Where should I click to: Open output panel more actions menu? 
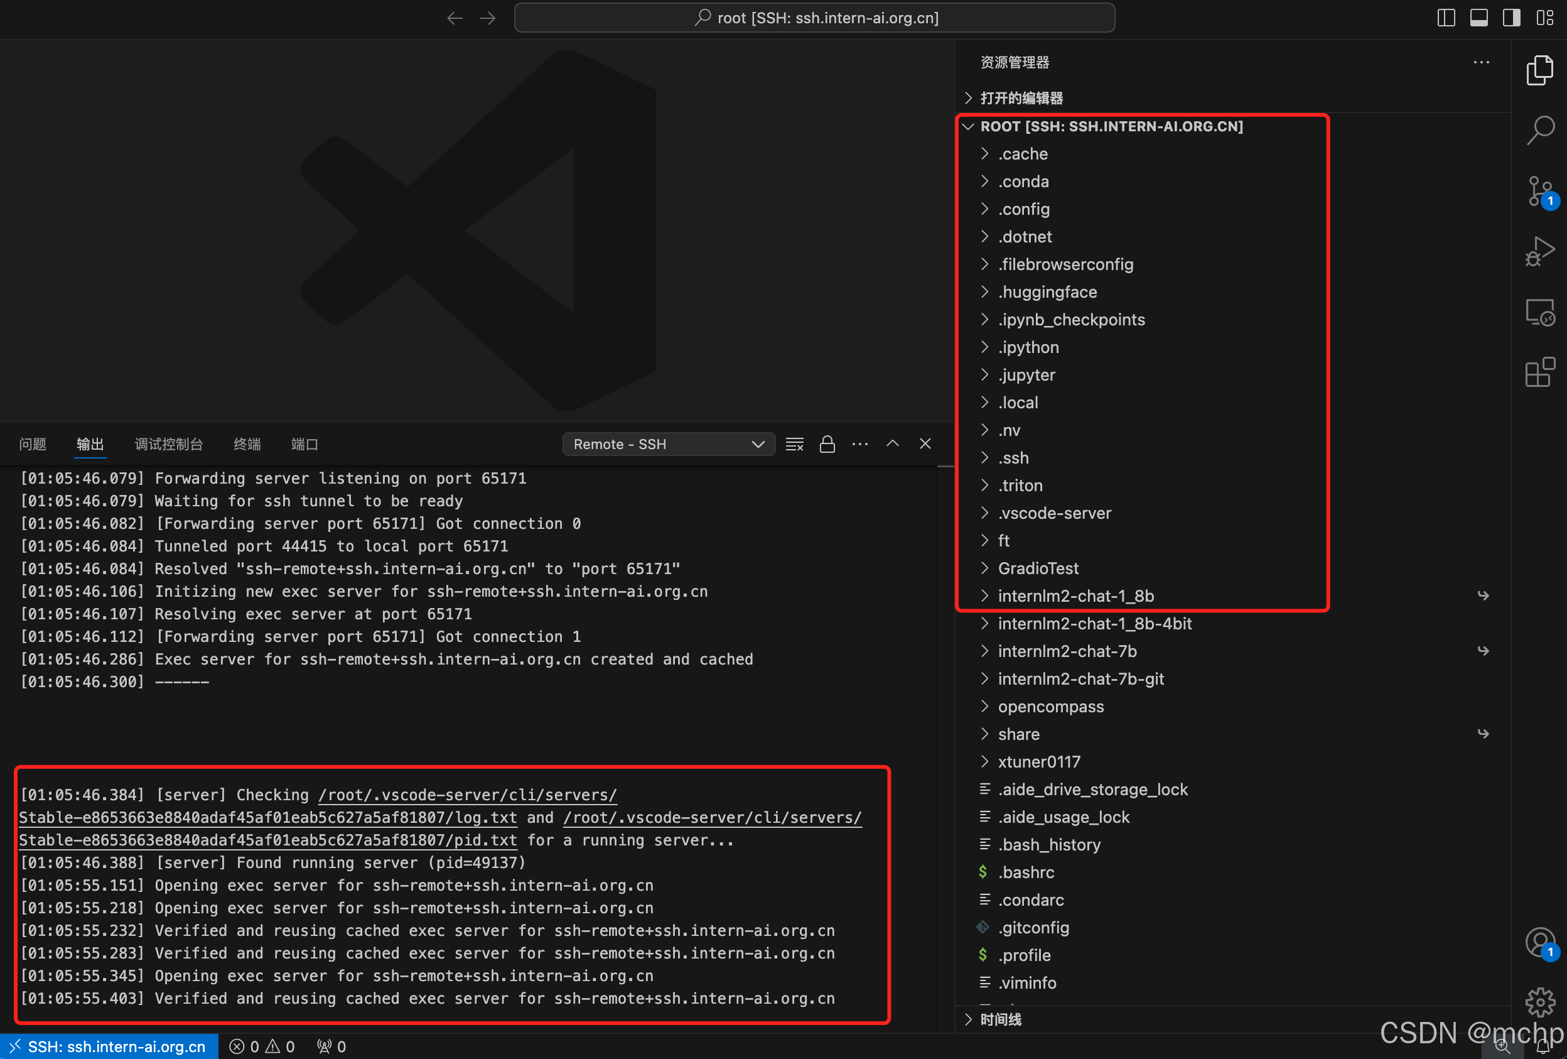pyautogui.click(x=859, y=444)
